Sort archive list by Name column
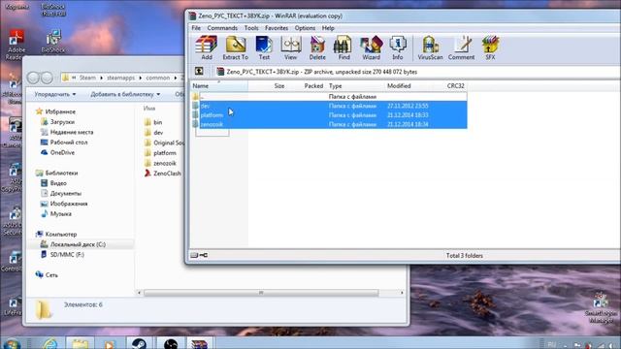 point(219,86)
